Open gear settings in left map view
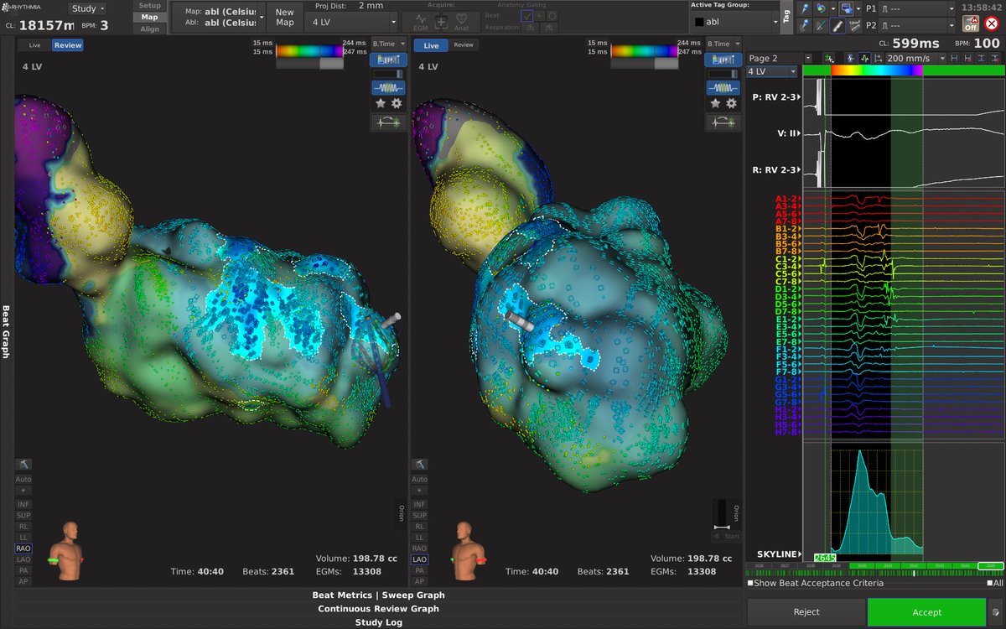 tap(396, 103)
